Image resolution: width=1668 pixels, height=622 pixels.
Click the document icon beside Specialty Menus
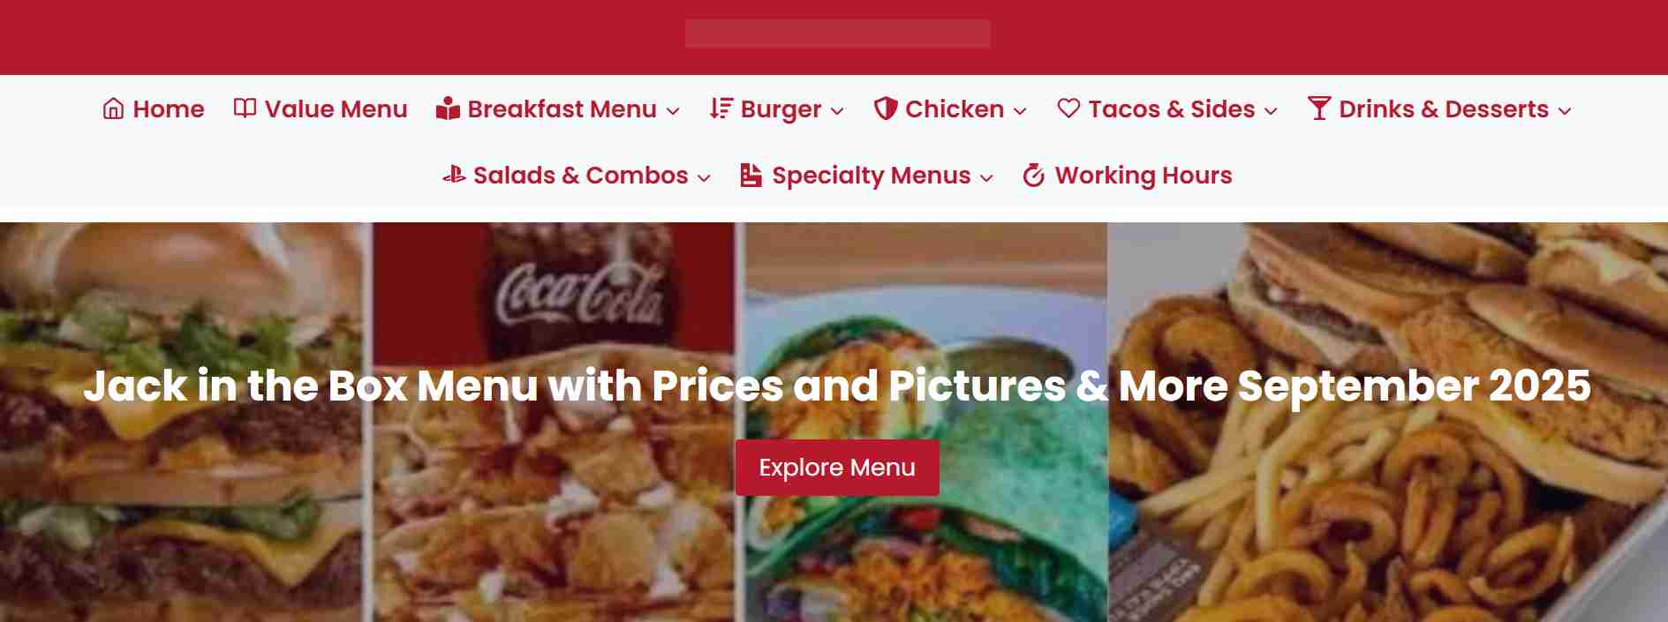751,175
